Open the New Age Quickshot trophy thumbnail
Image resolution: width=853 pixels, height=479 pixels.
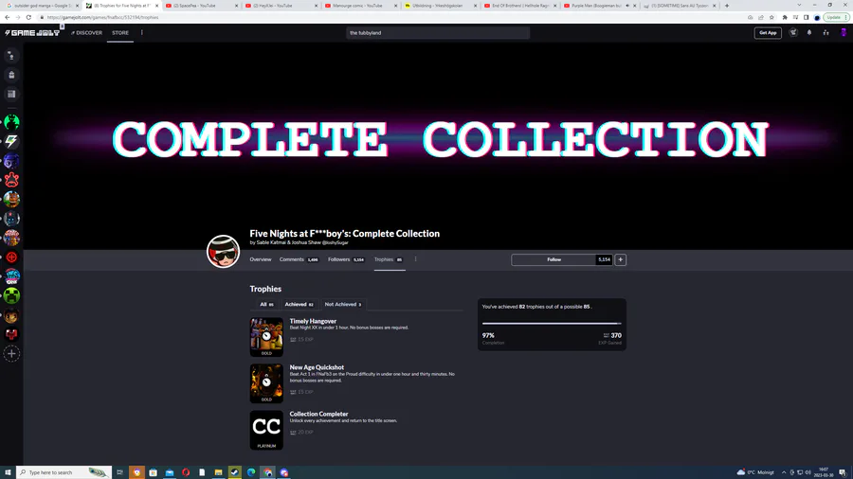click(x=266, y=383)
